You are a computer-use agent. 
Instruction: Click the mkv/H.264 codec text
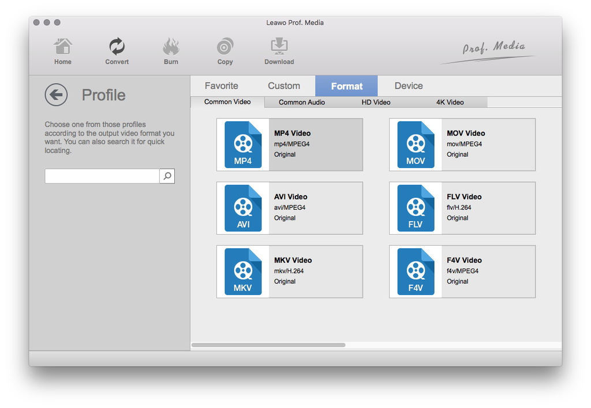289,271
